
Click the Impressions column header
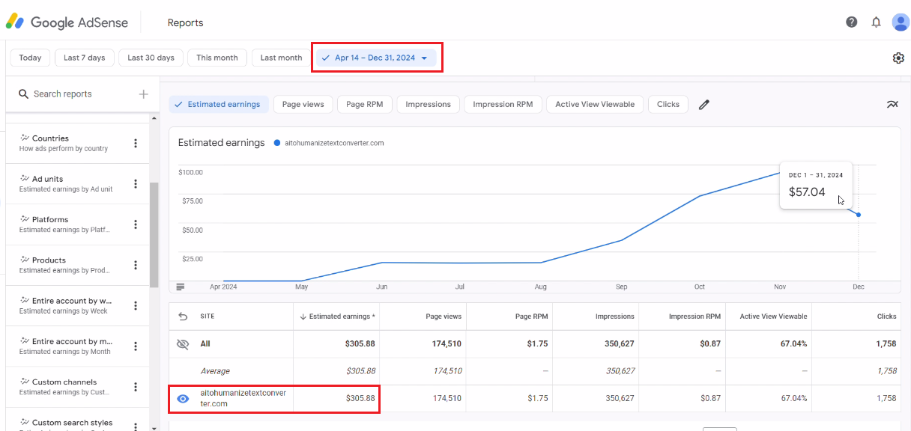click(615, 317)
